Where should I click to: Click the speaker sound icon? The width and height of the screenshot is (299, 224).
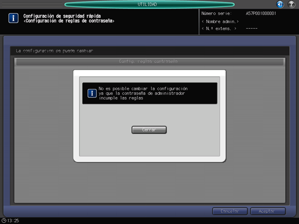[x=280, y=4]
